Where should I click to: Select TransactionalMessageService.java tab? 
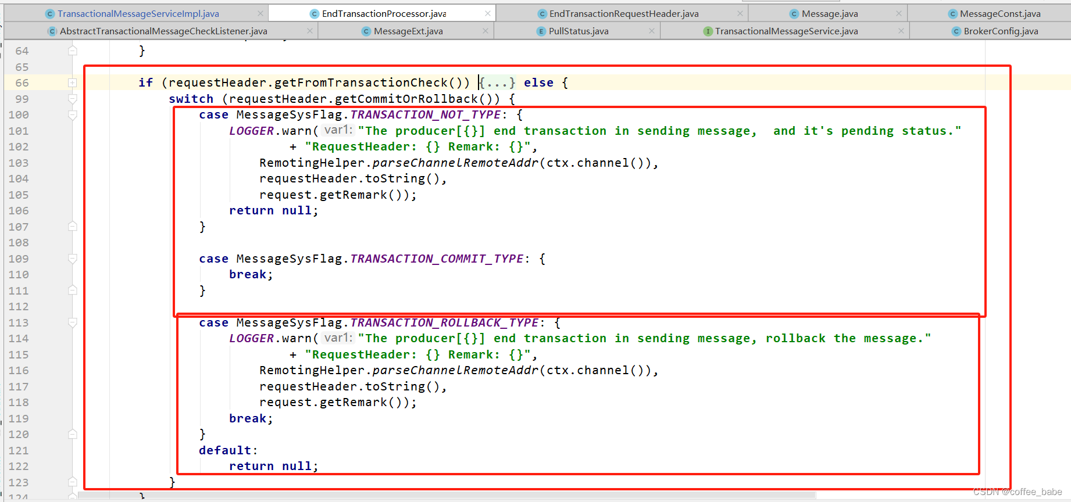pyautogui.click(x=786, y=31)
